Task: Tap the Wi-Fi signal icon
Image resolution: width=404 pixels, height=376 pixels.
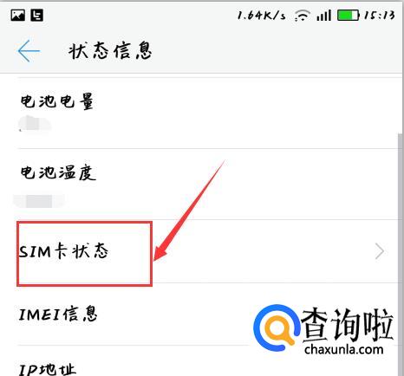Action: click(303, 16)
